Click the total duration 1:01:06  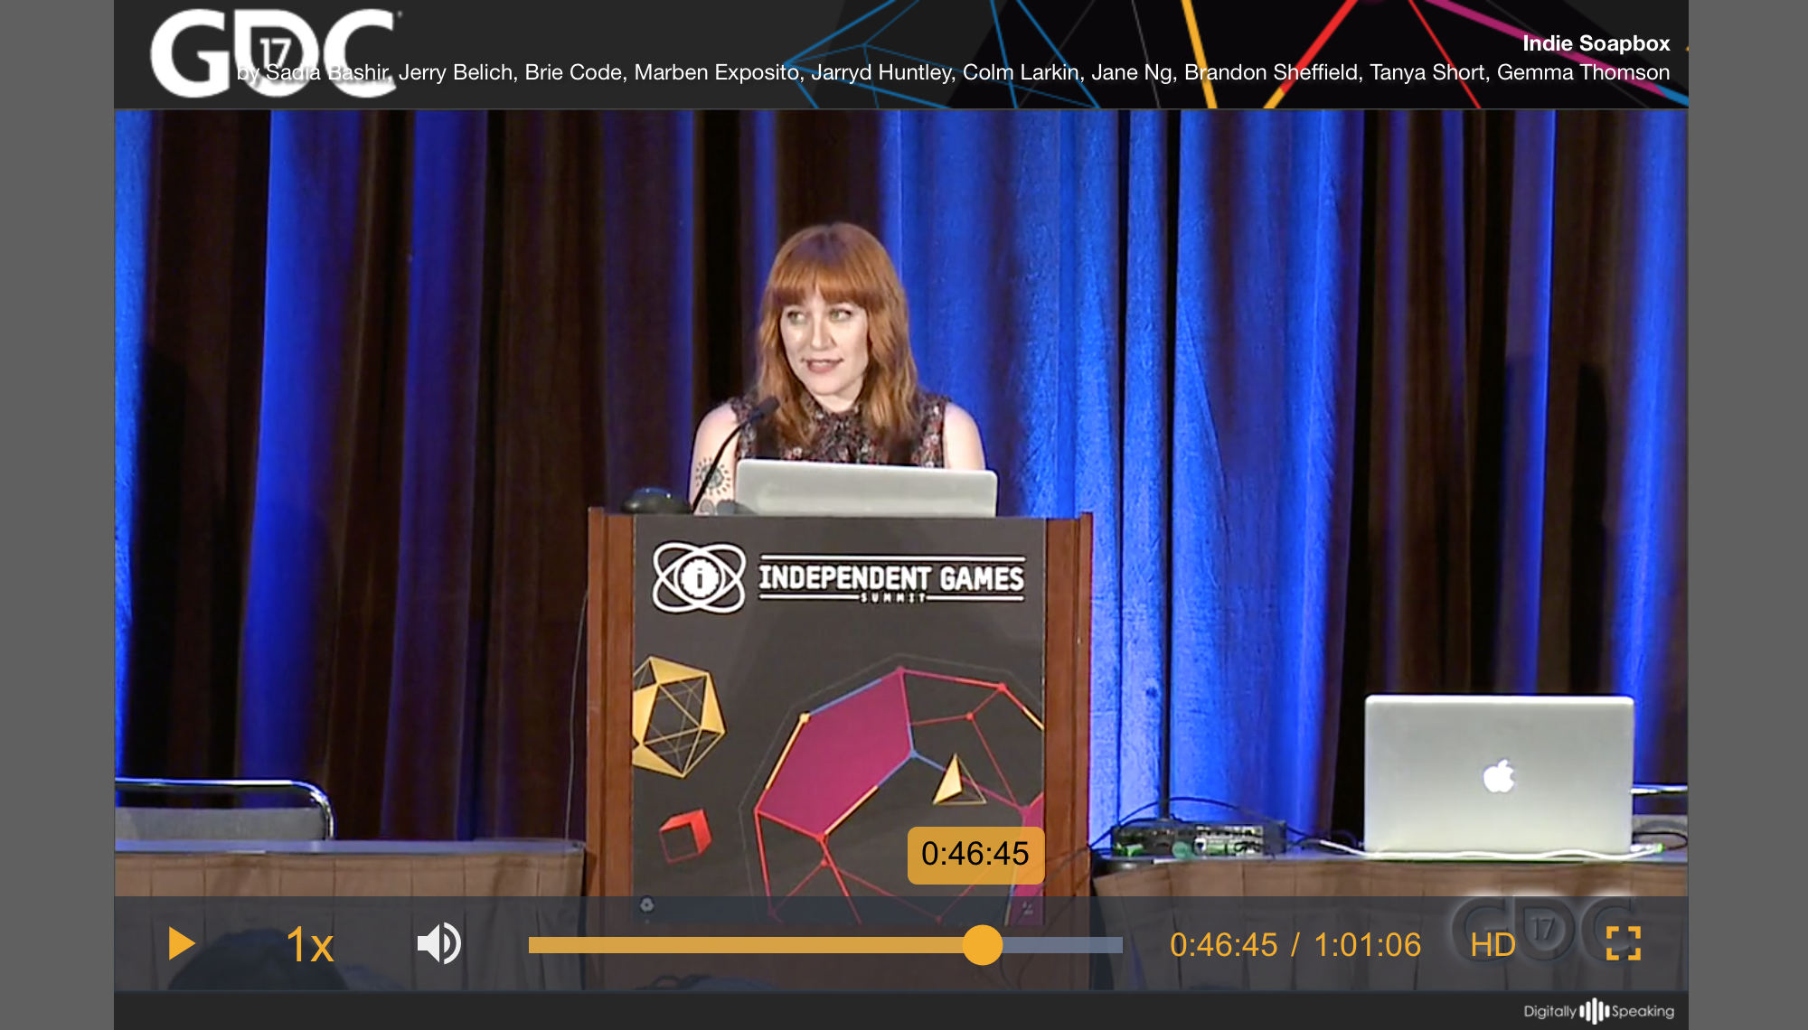click(x=1367, y=945)
